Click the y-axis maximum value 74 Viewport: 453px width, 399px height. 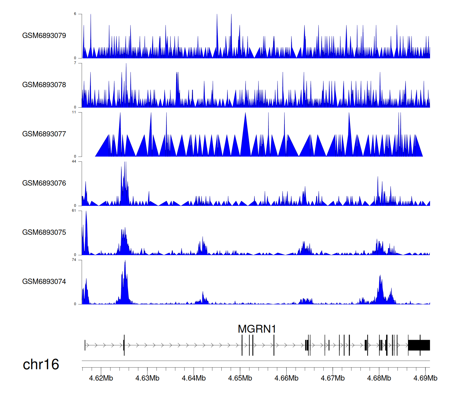74,260
